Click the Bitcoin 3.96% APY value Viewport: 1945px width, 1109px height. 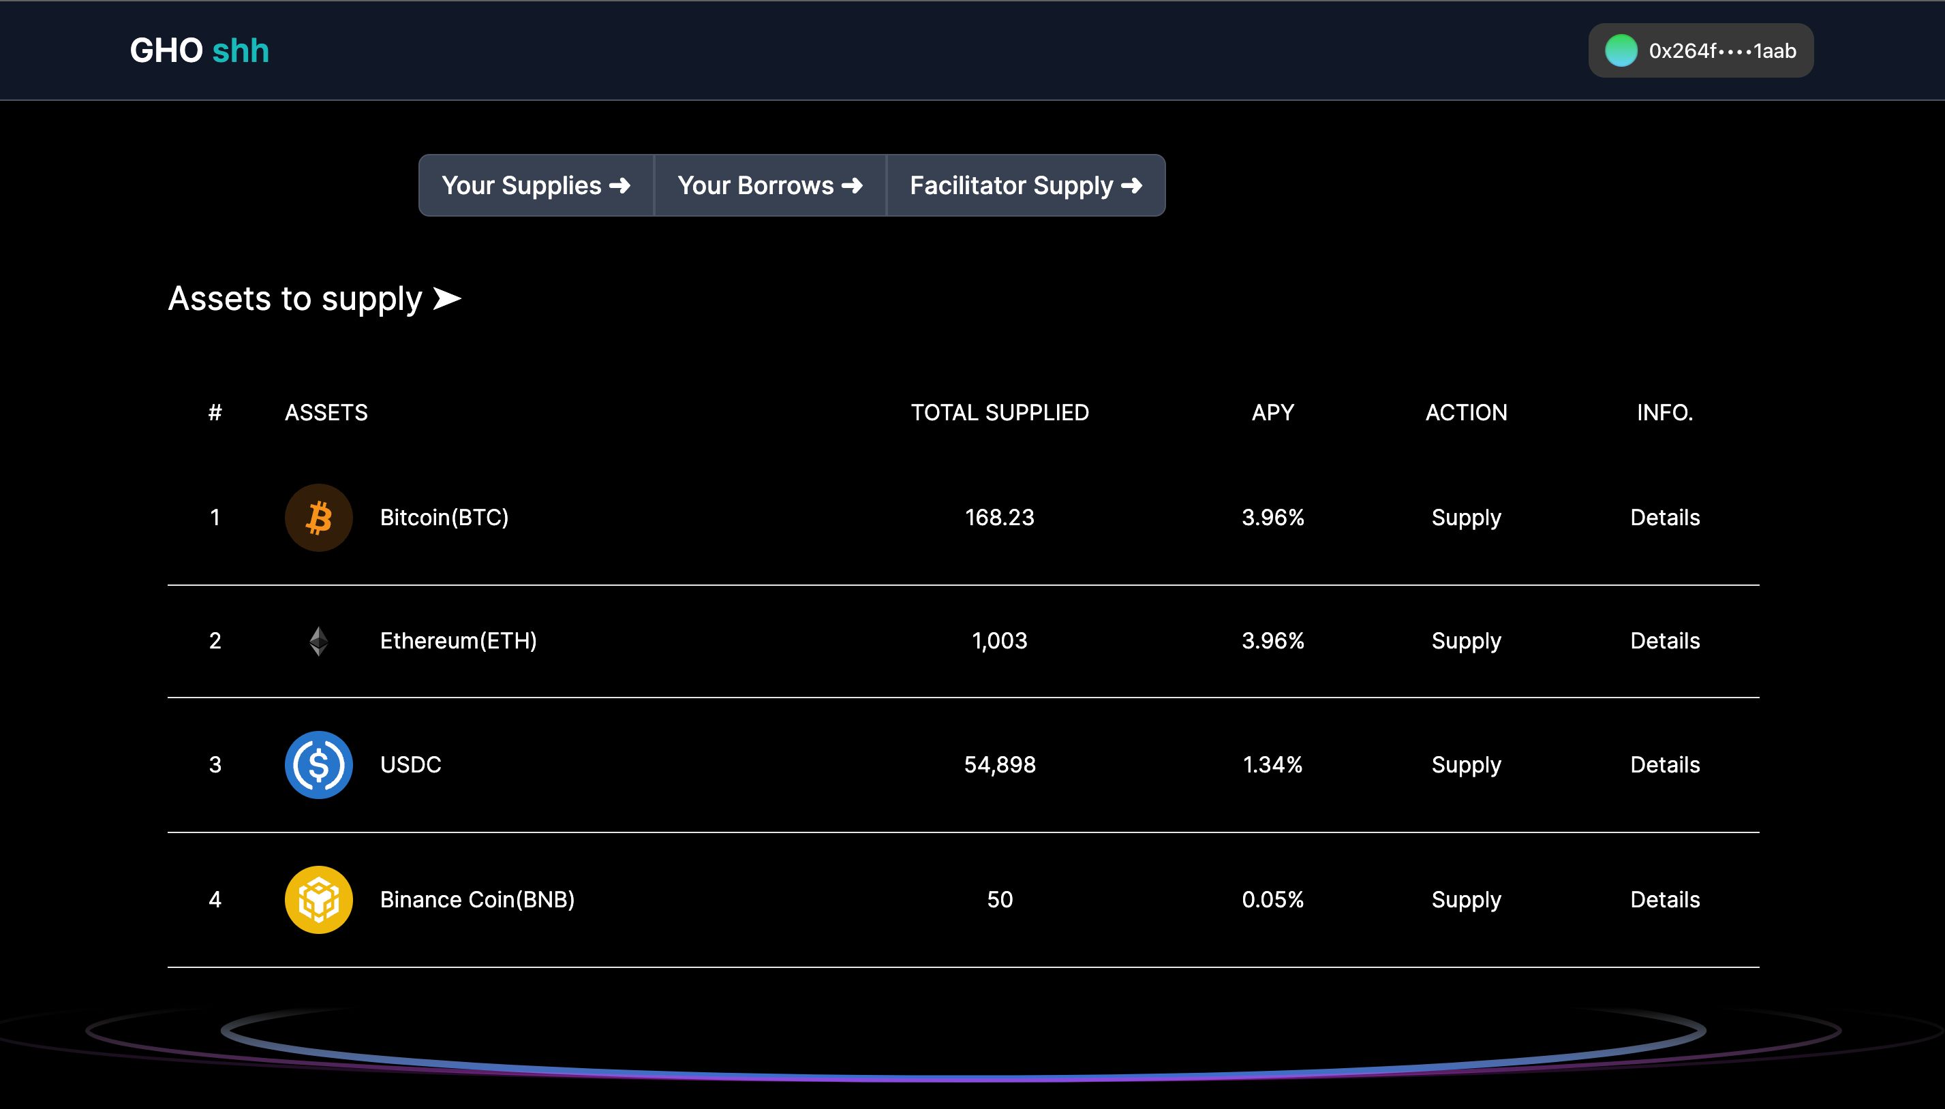tap(1272, 518)
